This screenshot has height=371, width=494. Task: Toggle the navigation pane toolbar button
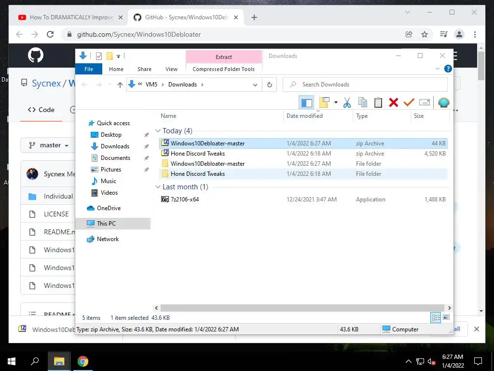[306, 102]
